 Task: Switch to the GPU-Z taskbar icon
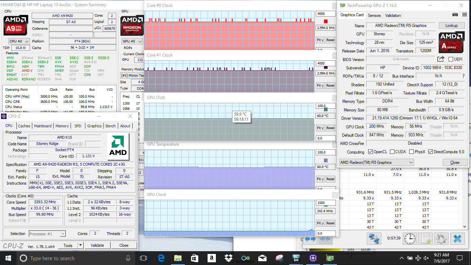(x=330, y=258)
